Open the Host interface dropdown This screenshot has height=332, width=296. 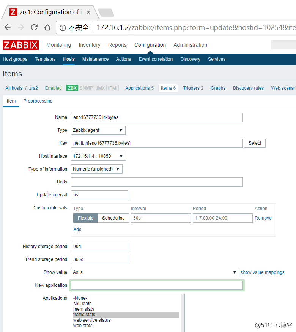pyautogui.click(x=98, y=156)
